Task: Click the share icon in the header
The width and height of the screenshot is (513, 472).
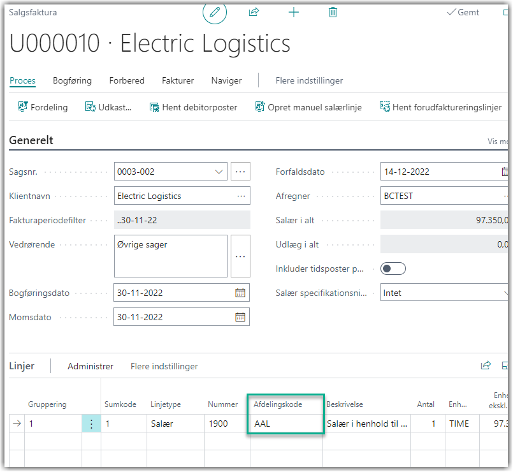Action: click(254, 12)
